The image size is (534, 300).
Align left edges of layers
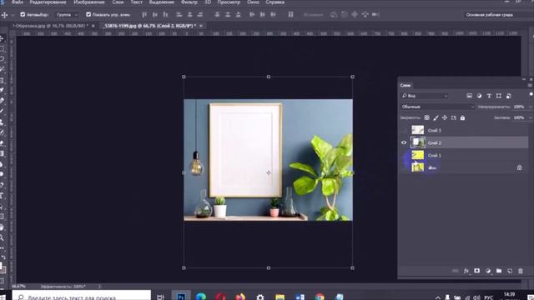179,15
